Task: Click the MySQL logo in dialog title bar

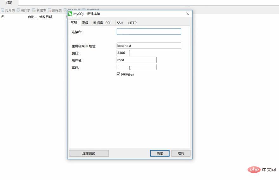Action: pos(70,14)
